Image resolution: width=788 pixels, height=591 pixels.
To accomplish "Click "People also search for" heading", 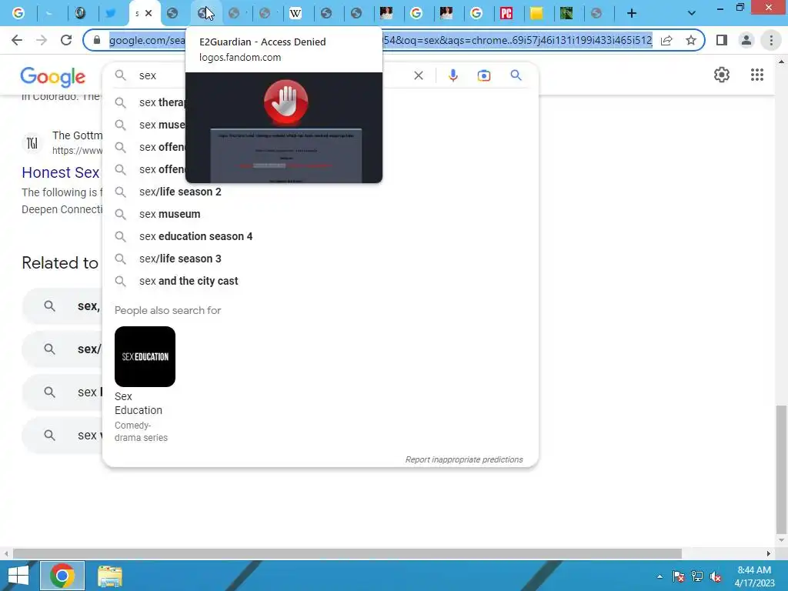I will click(168, 310).
